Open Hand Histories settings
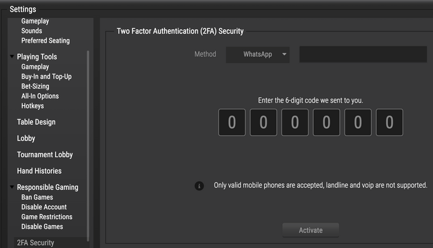 tap(39, 171)
